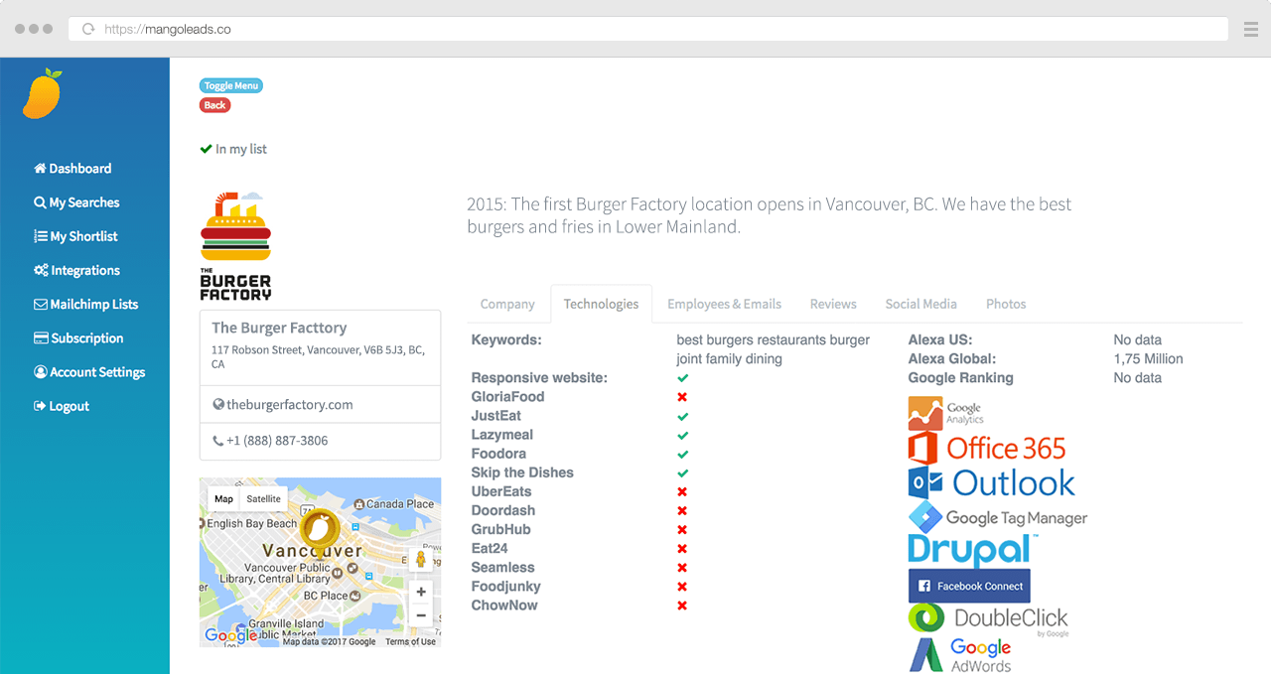Click the Skip the Dishes green check
Image resolution: width=1271 pixels, height=674 pixels.
[682, 472]
